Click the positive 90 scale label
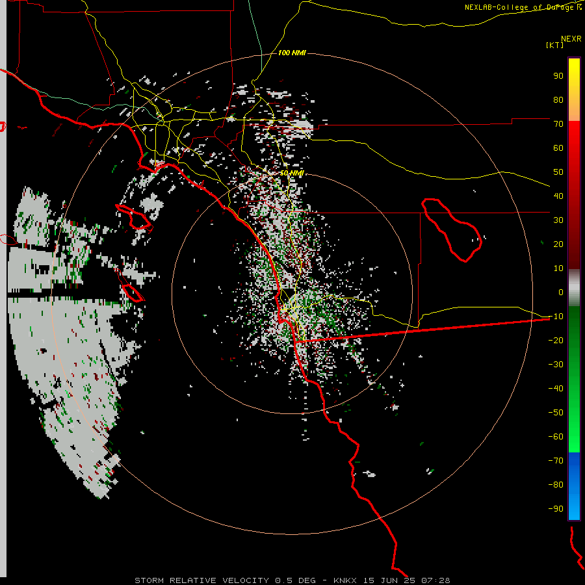Screen dimensions: 585x585 click(558, 76)
